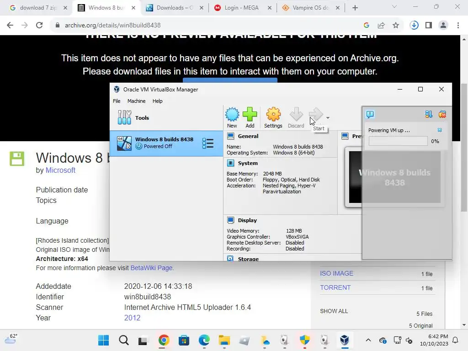Image resolution: width=468 pixels, height=351 pixels.
Task: Close the Windows 8 builds browser tab
Action: 133,8
